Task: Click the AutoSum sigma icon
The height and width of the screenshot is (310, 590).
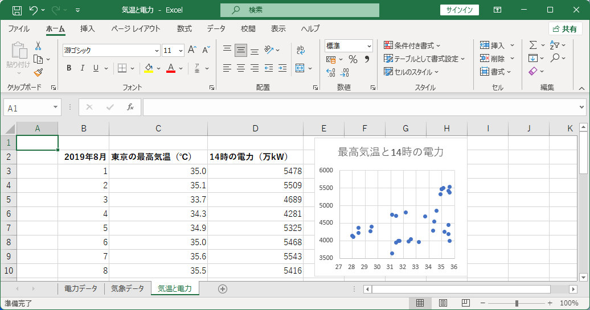Action: (533, 45)
